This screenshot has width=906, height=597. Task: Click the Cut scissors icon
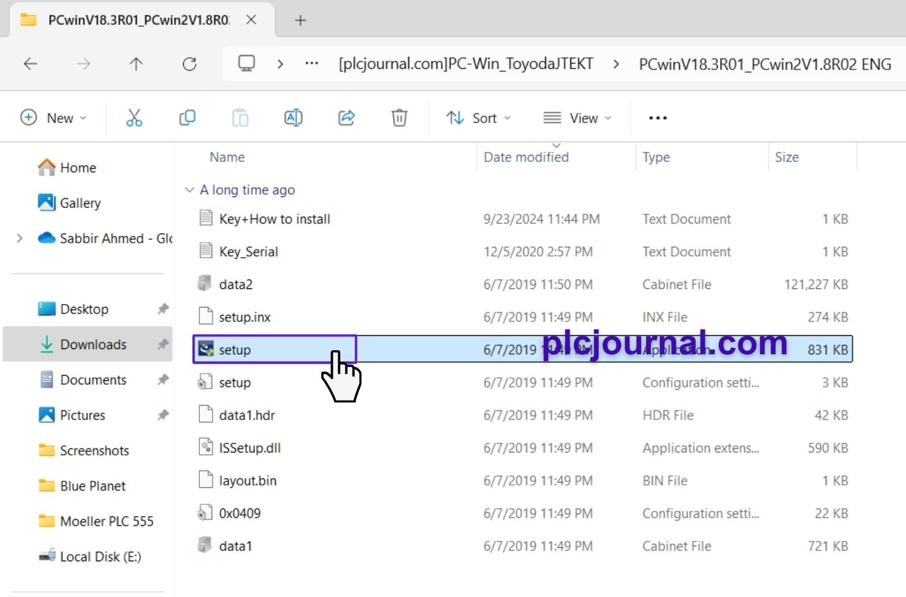pyautogui.click(x=134, y=118)
